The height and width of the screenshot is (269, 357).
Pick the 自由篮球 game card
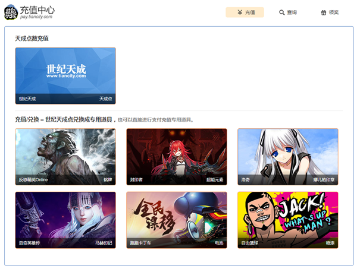(288, 220)
